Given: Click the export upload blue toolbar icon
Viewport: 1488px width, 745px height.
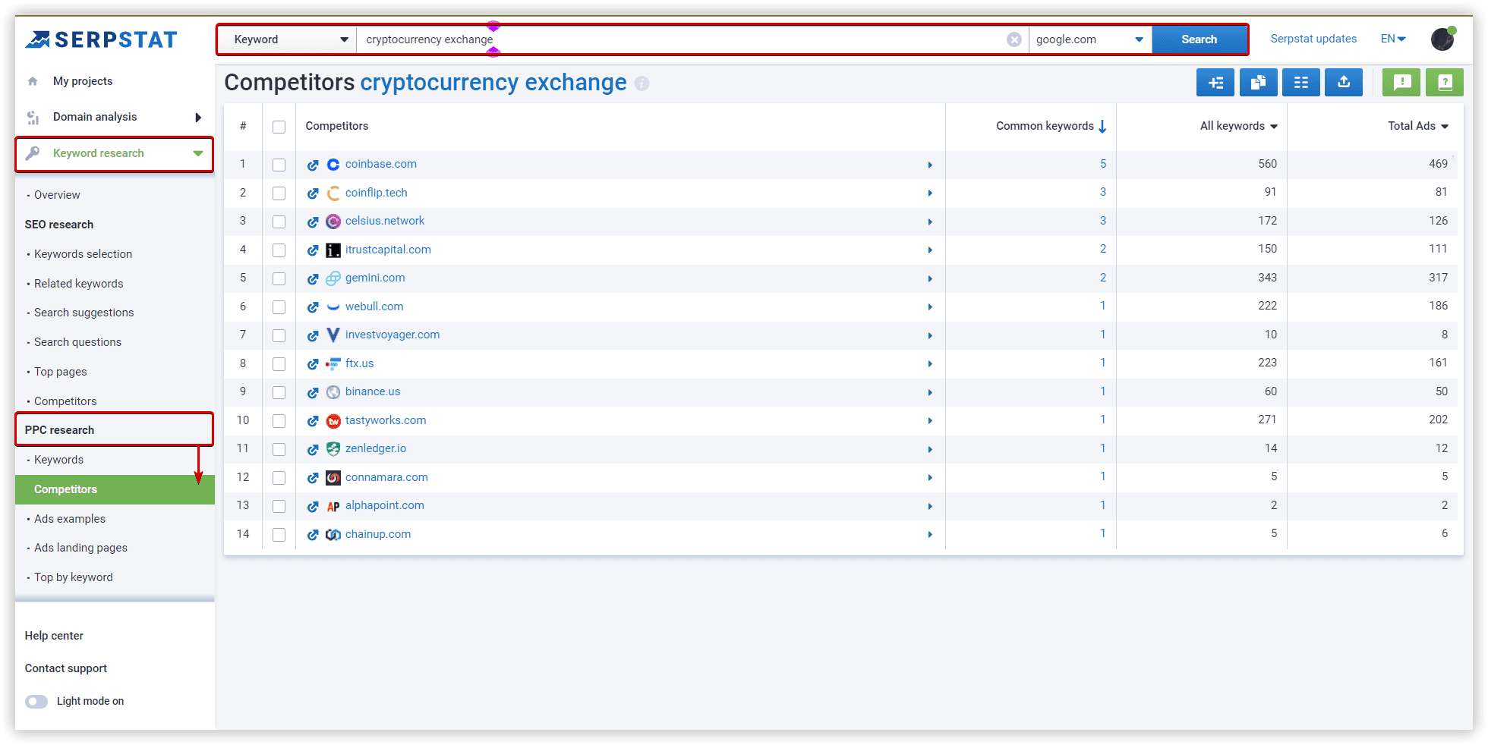Looking at the screenshot, I should 1344,82.
